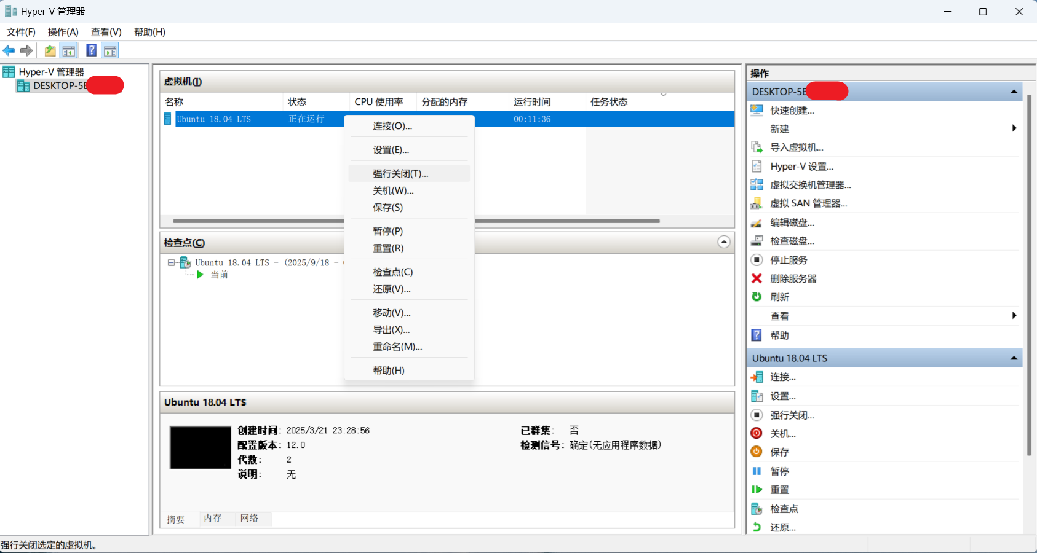Collapse the Ubuntu checkpoint tree node

[171, 262]
